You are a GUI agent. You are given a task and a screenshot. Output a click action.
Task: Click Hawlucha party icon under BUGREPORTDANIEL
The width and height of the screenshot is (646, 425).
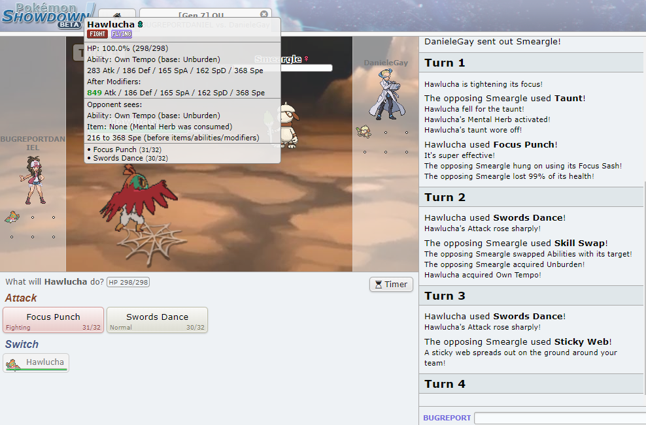click(x=12, y=217)
